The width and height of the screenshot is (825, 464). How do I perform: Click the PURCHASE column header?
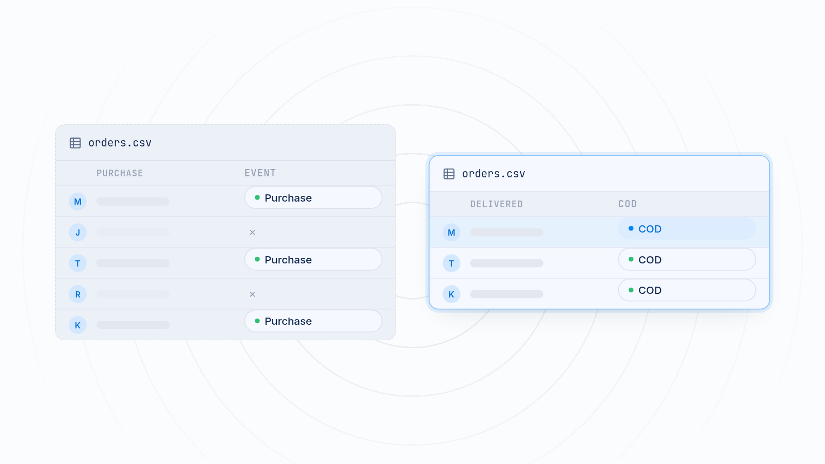(x=120, y=173)
